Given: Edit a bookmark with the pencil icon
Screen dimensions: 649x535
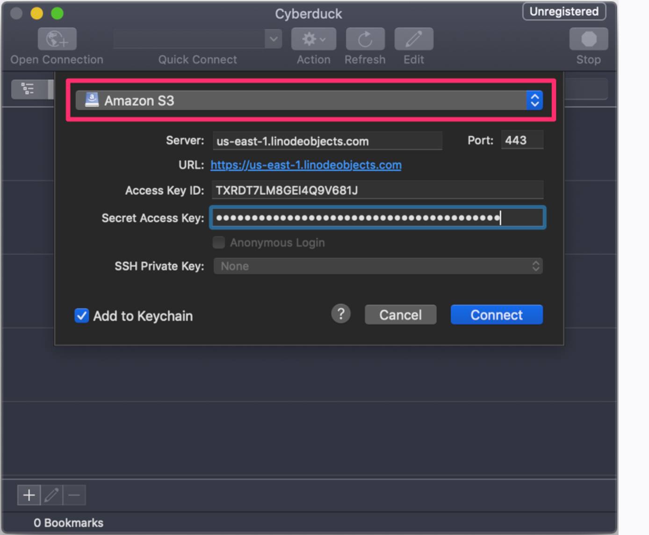Looking at the screenshot, I should (x=51, y=495).
